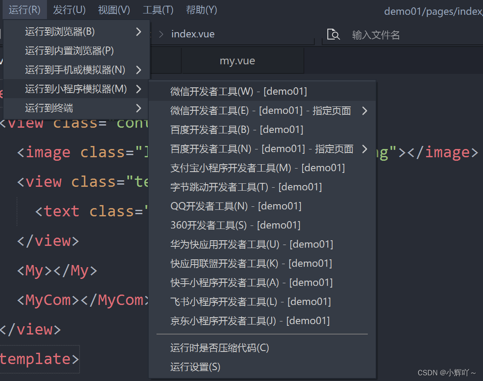Run in 360开发者工具(S)
Image resolution: width=483 pixels, height=381 pixels.
coord(262,225)
